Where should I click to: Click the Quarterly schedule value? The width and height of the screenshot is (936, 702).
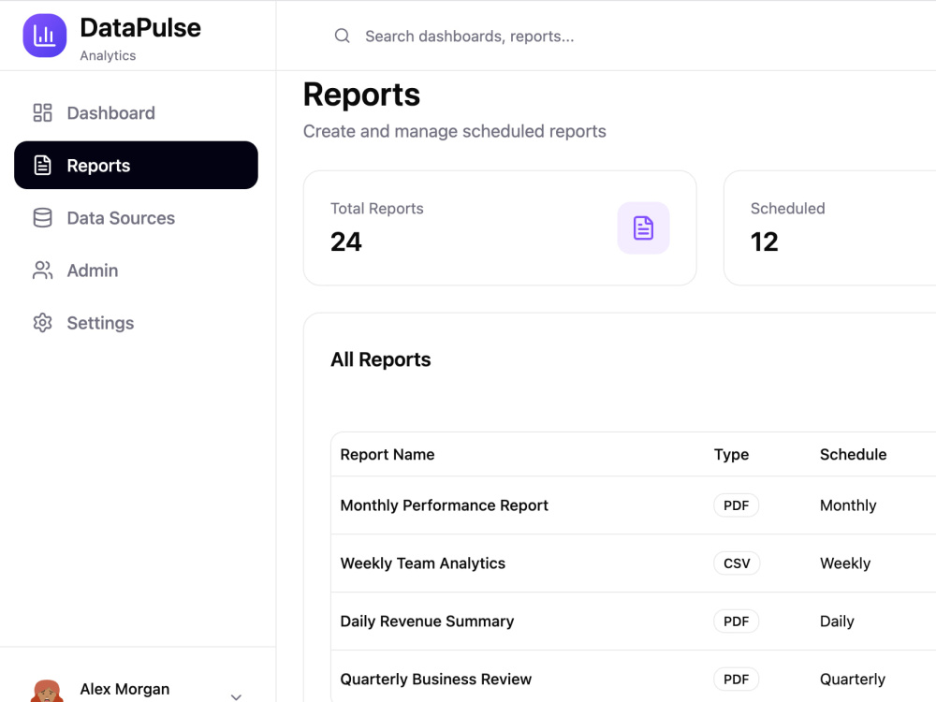(853, 680)
